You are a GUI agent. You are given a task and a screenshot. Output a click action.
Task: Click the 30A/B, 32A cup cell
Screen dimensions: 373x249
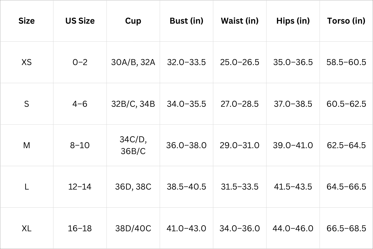tap(133, 62)
